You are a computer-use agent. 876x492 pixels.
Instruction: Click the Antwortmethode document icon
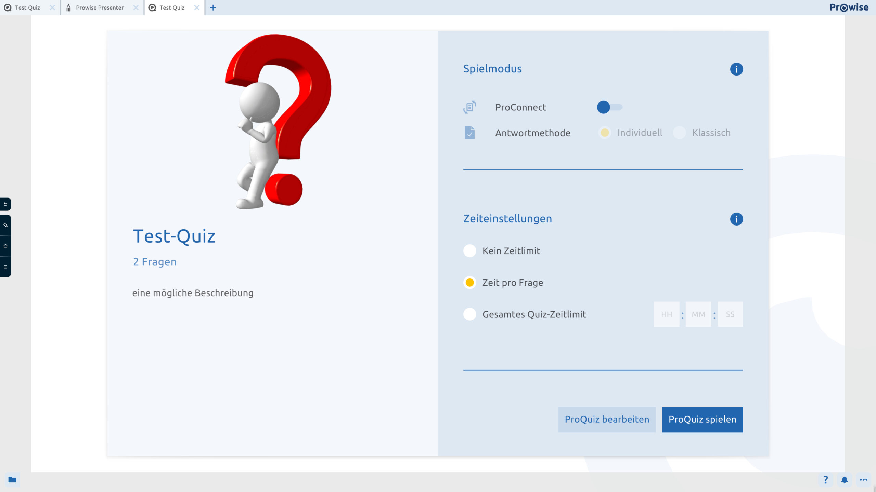469,133
